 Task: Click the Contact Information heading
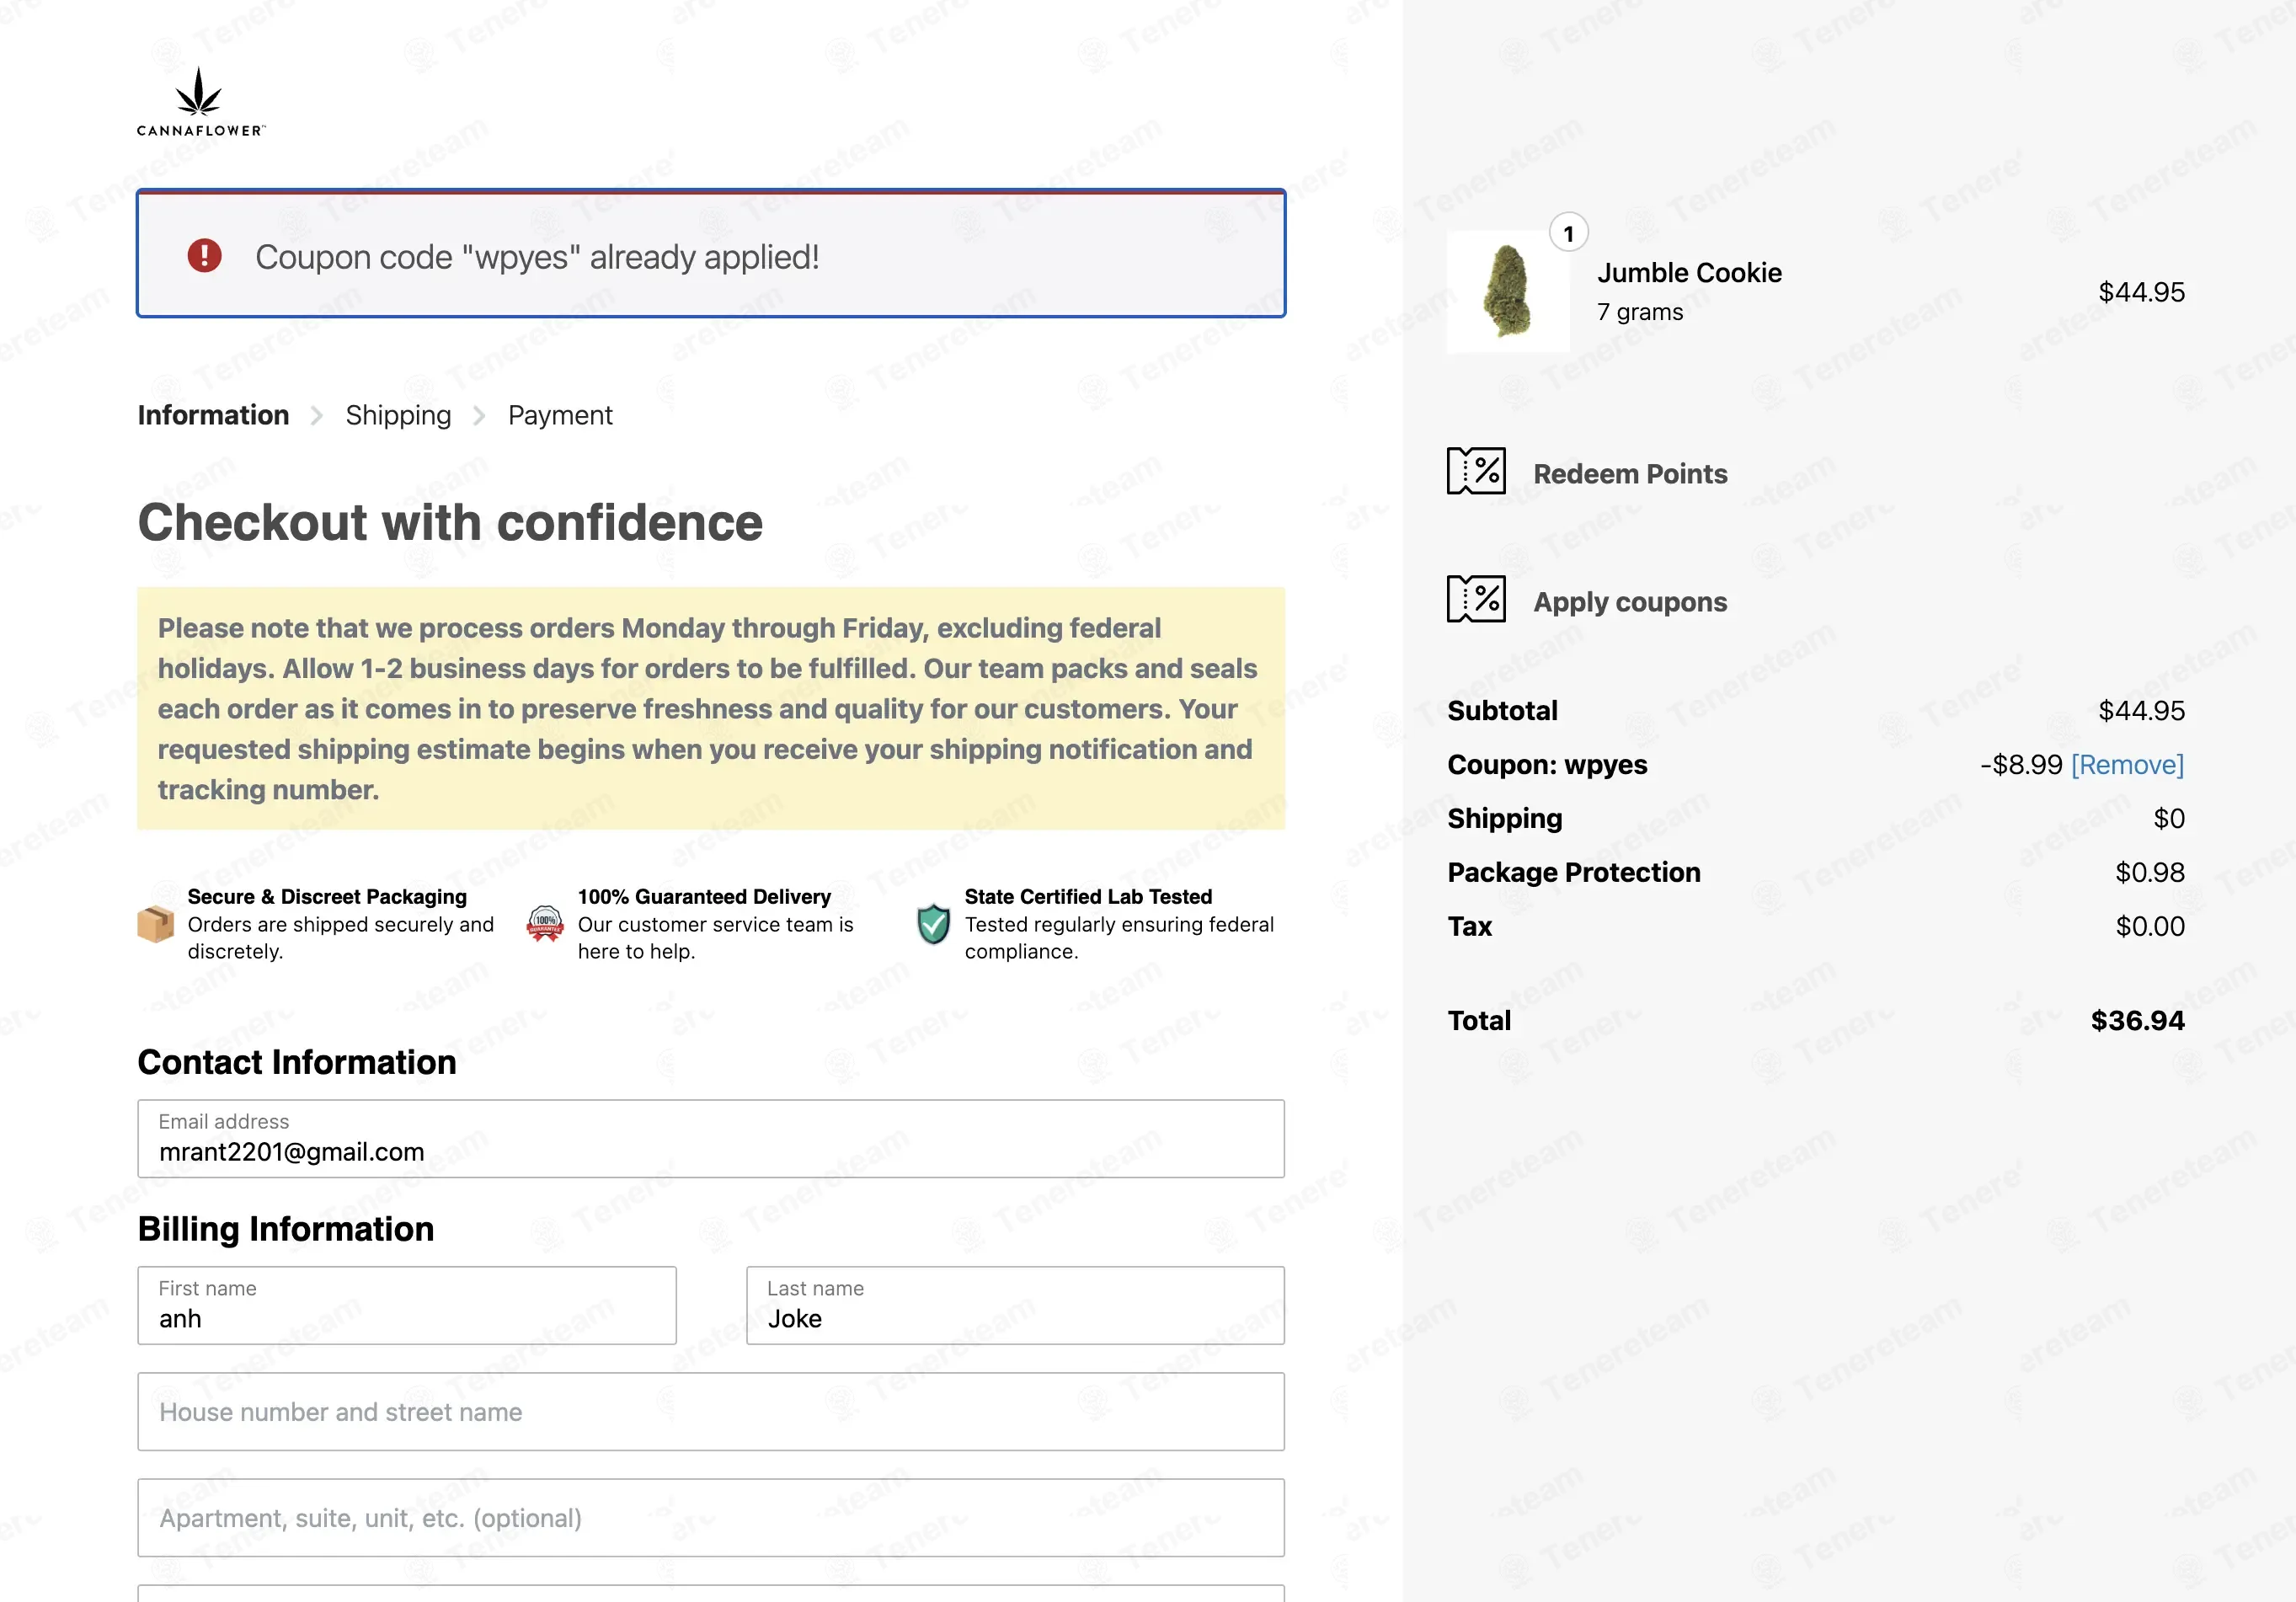(297, 1062)
